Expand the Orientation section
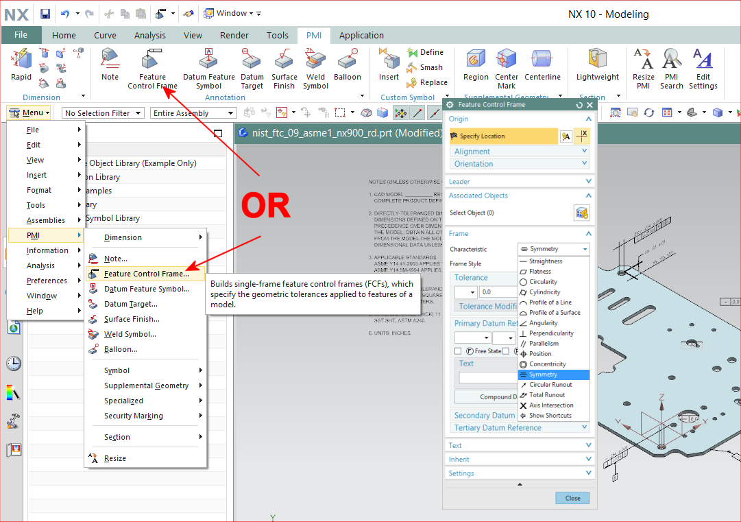The image size is (741, 522). click(520, 164)
